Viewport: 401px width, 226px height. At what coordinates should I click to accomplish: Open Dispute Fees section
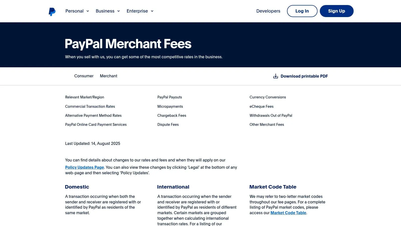(168, 124)
